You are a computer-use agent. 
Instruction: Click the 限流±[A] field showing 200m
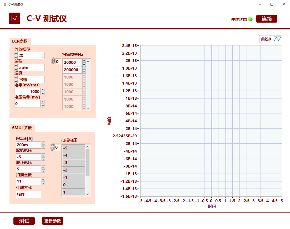[x=28, y=145]
